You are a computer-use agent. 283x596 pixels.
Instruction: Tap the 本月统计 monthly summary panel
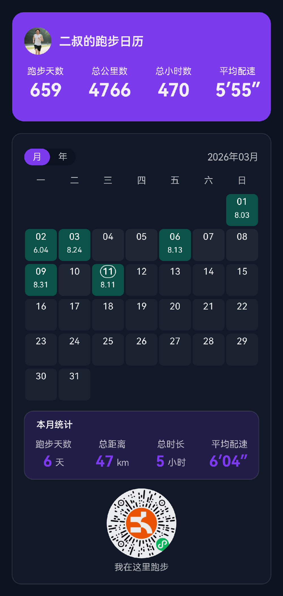pyautogui.click(x=141, y=445)
